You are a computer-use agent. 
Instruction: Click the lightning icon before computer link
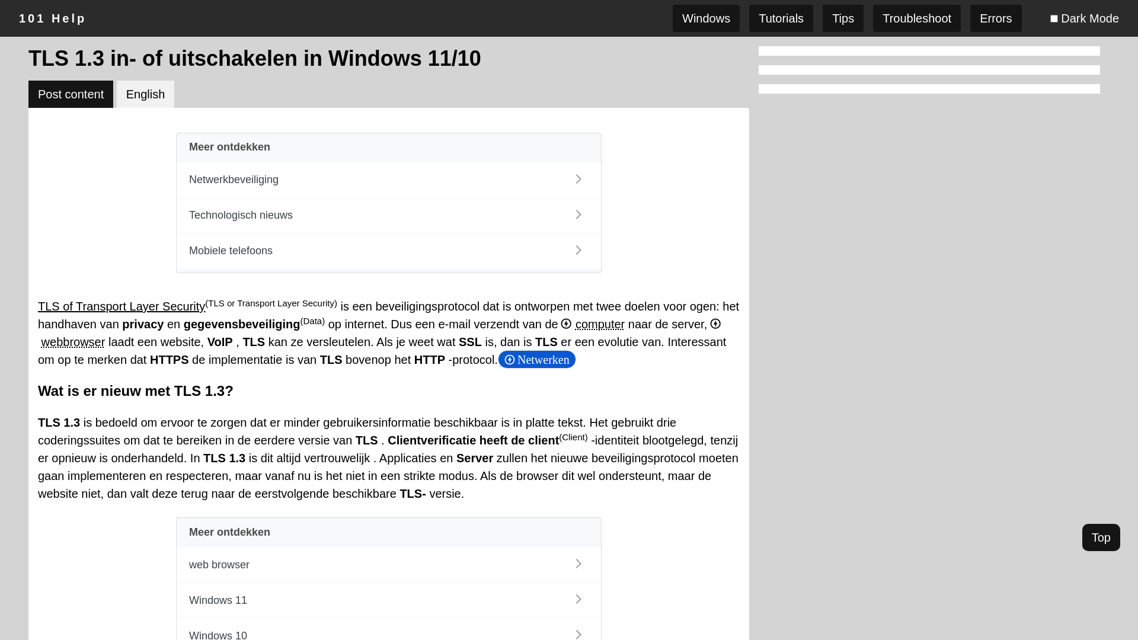click(x=566, y=324)
